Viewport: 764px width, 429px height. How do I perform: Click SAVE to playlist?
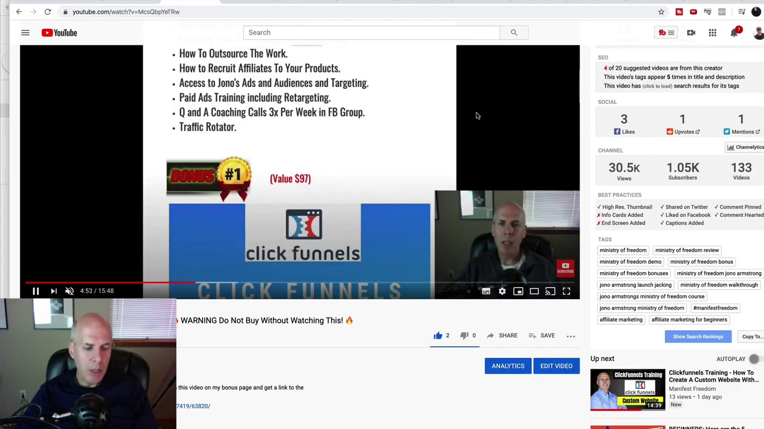pos(541,335)
